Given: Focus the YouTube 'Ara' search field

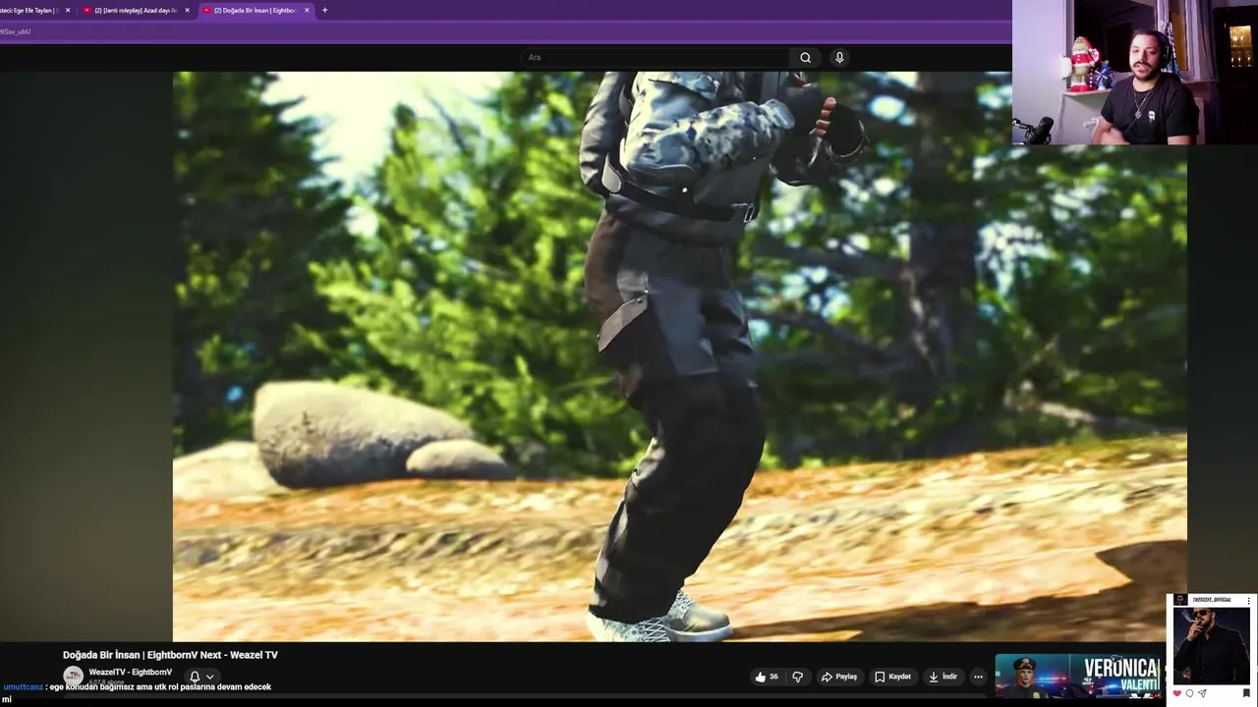Looking at the screenshot, I should pyautogui.click(x=656, y=57).
